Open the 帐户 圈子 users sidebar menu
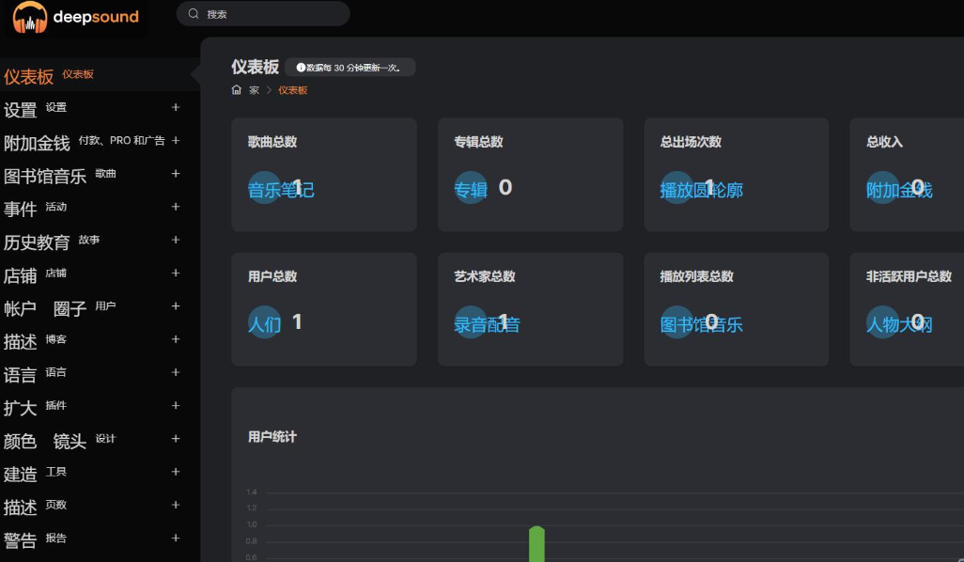The width and height of the screenshot is (964, 562). pos(99,307)
